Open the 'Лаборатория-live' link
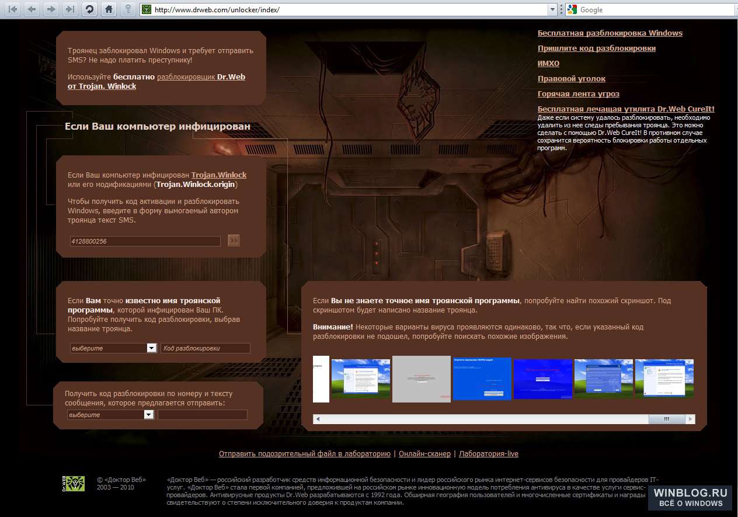 click(x=489, y=453)
